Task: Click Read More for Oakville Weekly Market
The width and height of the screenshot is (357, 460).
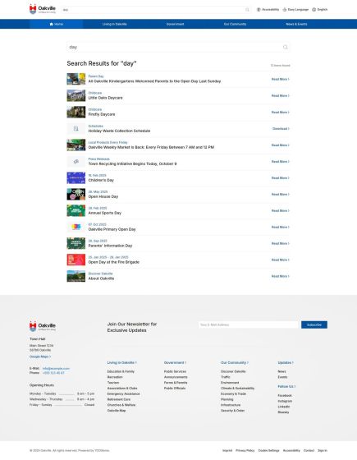Action: (280, 145)
